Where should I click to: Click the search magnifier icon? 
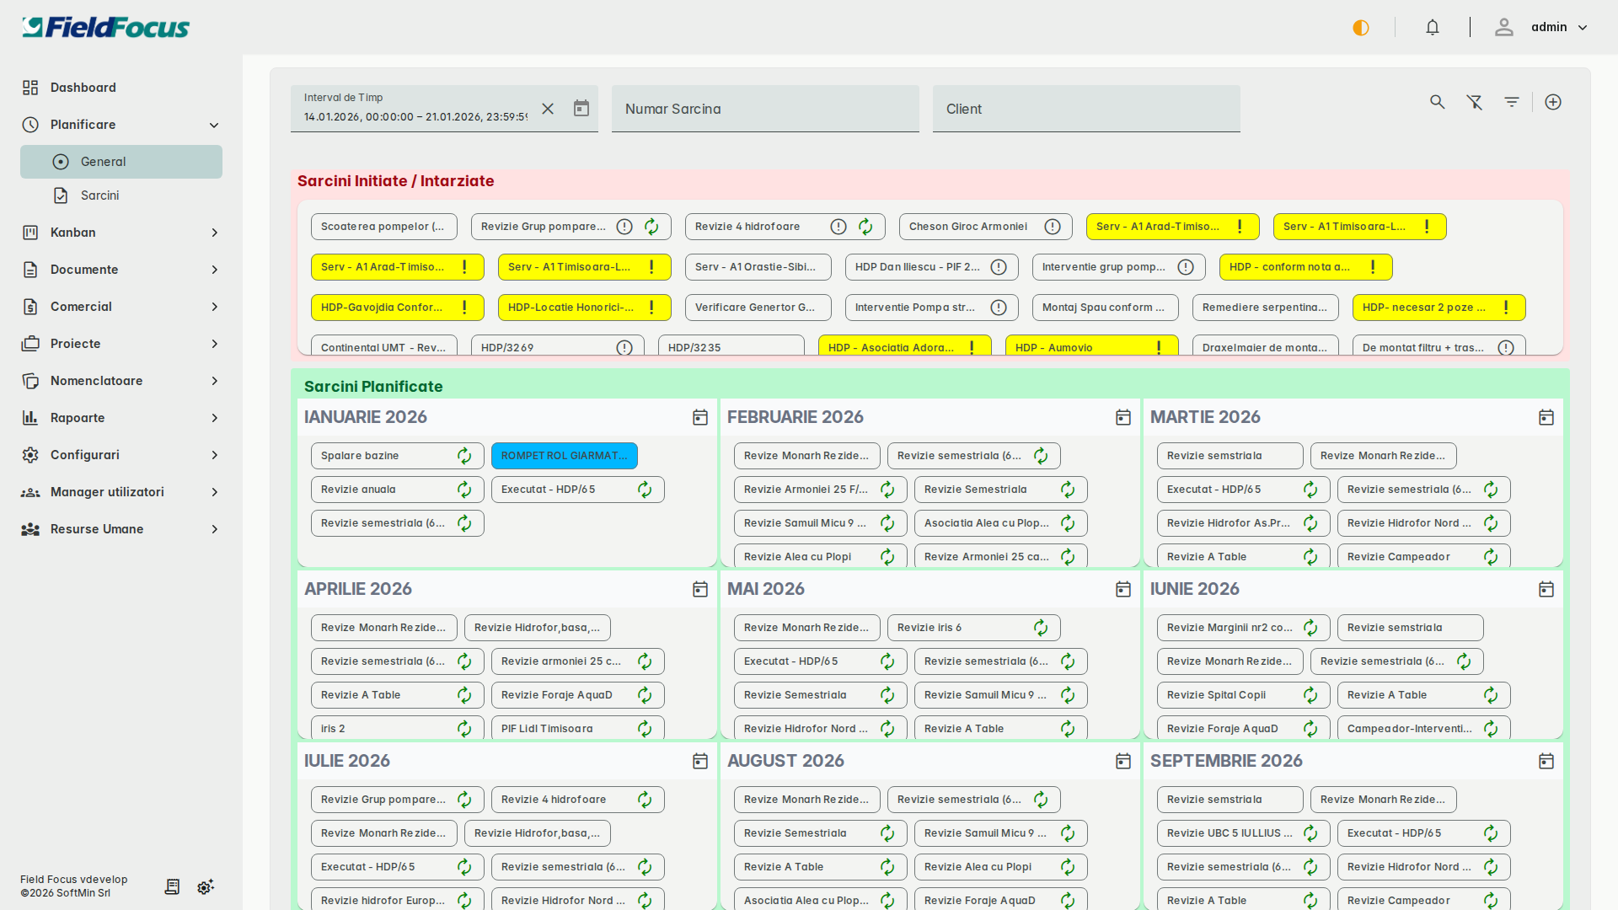(x=1437, y=102)
